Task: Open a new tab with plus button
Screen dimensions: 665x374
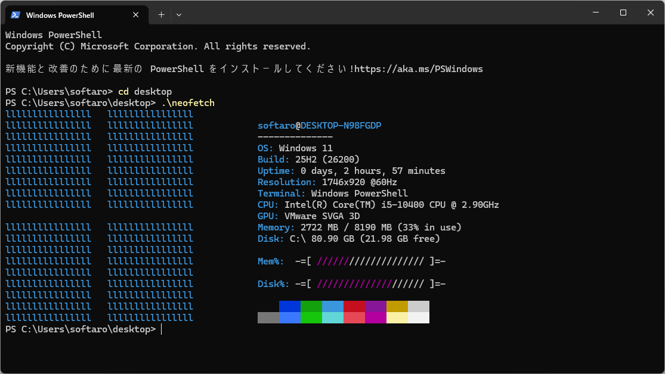Action: click(161, 15)
